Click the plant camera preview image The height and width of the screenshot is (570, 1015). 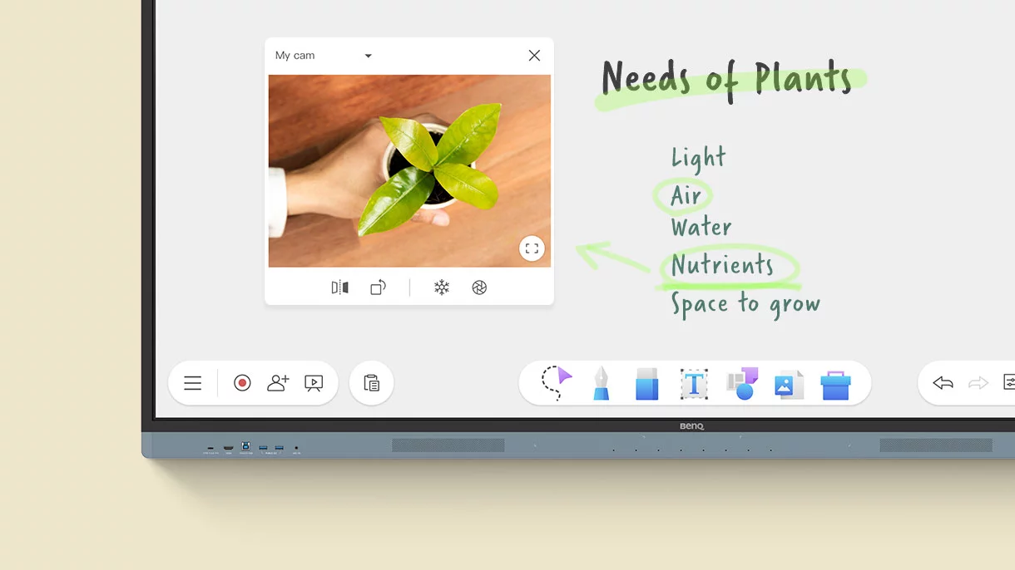(409, 170)
